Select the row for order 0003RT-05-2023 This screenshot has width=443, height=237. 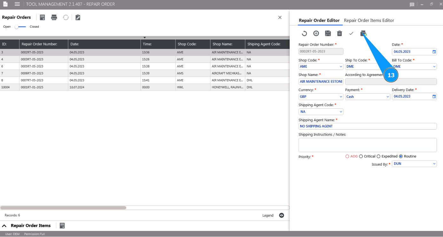tap(145, 59)
